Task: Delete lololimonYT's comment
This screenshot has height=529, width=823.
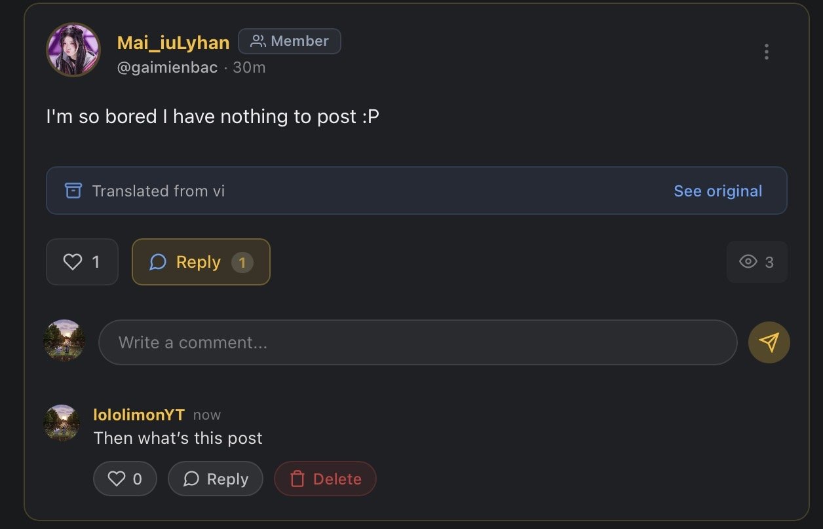Action: pos(325,479)
